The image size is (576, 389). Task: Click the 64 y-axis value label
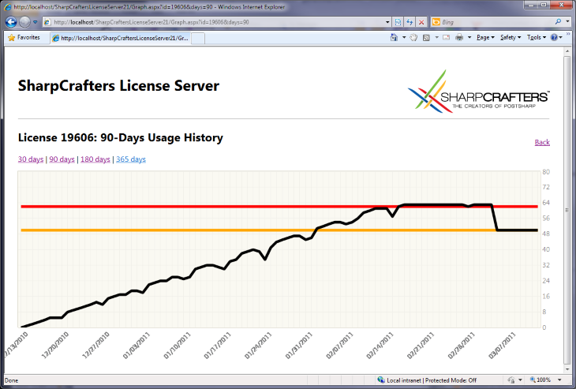point(546,203)
